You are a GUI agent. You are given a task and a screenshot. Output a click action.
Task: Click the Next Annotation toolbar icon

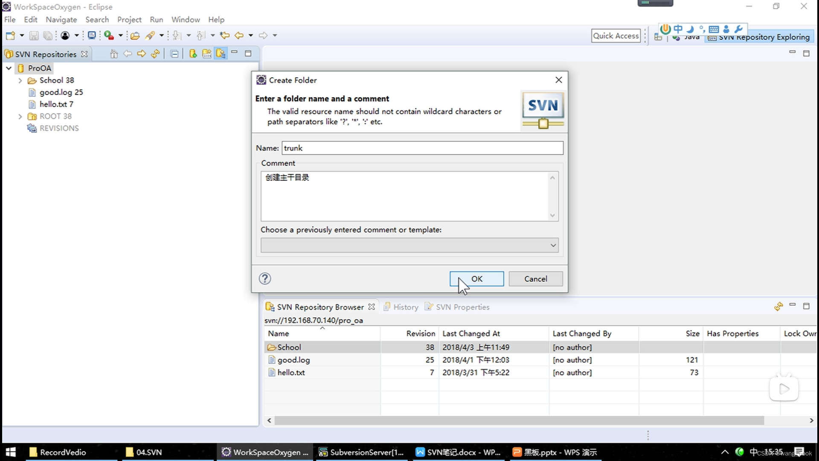177,35
